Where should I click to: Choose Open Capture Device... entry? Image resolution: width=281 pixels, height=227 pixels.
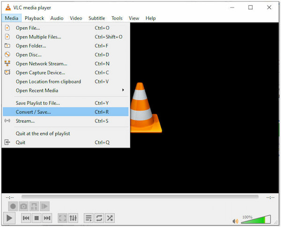(66, 73)
